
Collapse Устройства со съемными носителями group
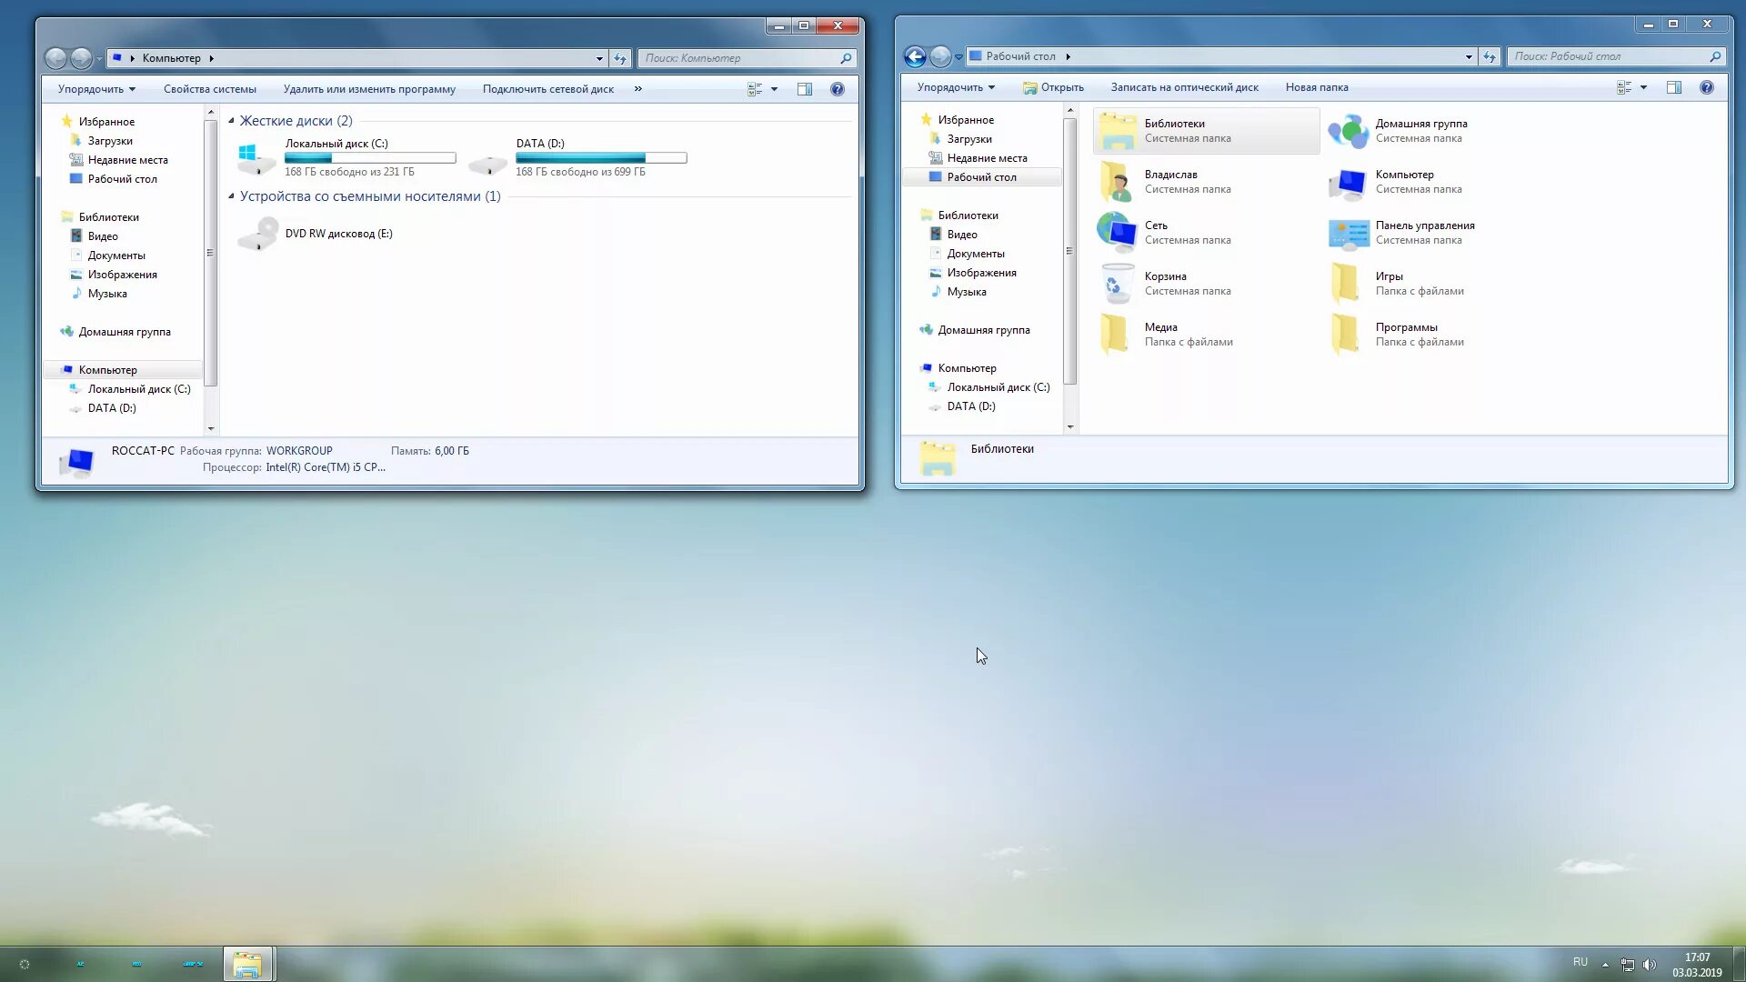231,196
